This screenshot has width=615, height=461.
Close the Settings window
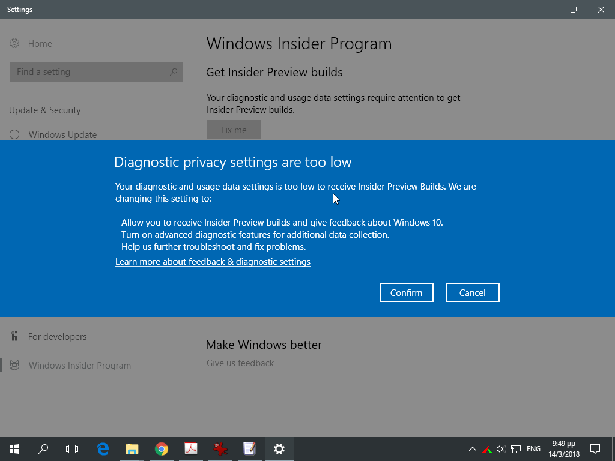pyautogui.click(x=601, y=10)
